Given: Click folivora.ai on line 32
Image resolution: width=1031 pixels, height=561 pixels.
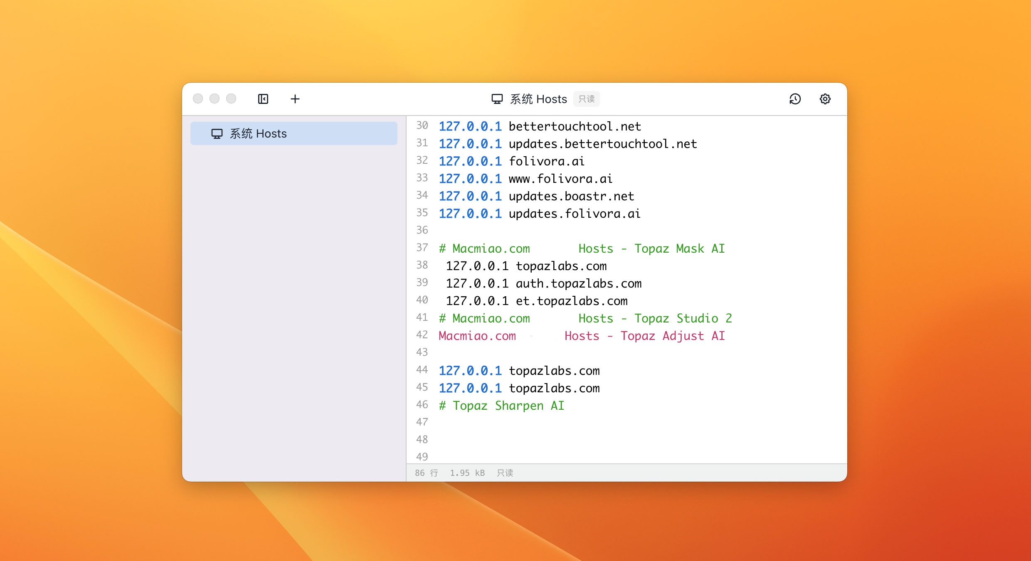Looking at the screenshot, I should coord(547,161).
